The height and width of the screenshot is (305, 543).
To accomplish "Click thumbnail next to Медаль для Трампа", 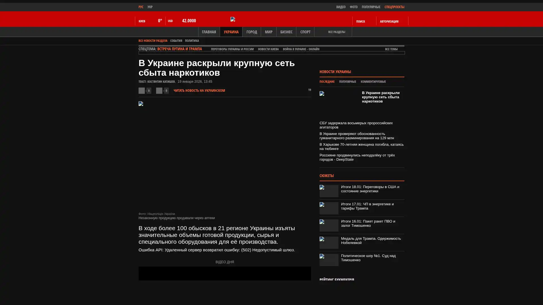I will click(x=329, y=243).
